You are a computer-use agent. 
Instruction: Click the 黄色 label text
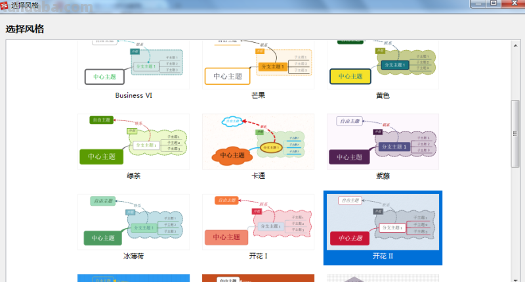383,95
